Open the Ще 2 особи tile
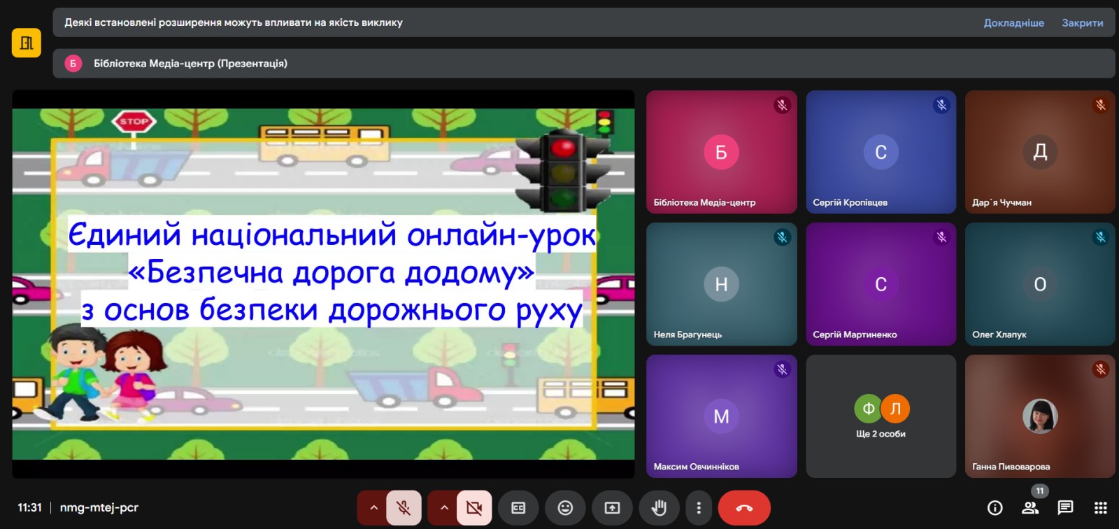1119x529 pixels. pos(881,416)
